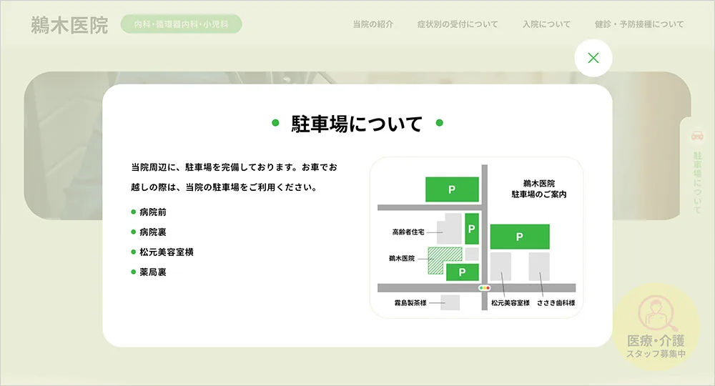
Task: Click the P lot beside 高齢者住宅
Action: (471, 229)
